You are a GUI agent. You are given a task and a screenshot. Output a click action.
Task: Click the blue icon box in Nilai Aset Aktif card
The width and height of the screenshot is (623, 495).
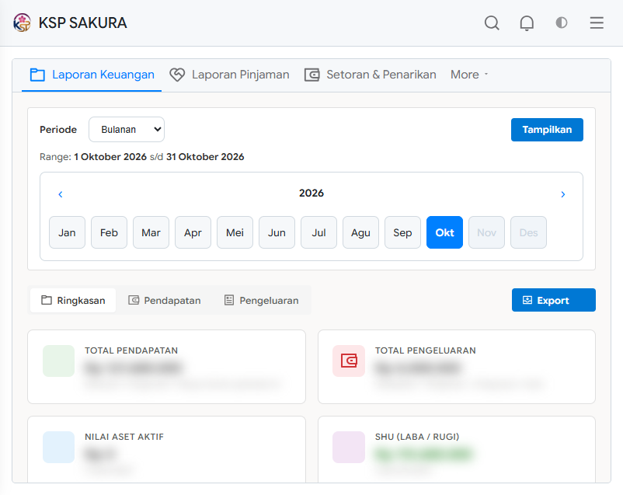(x=59, y=448)
